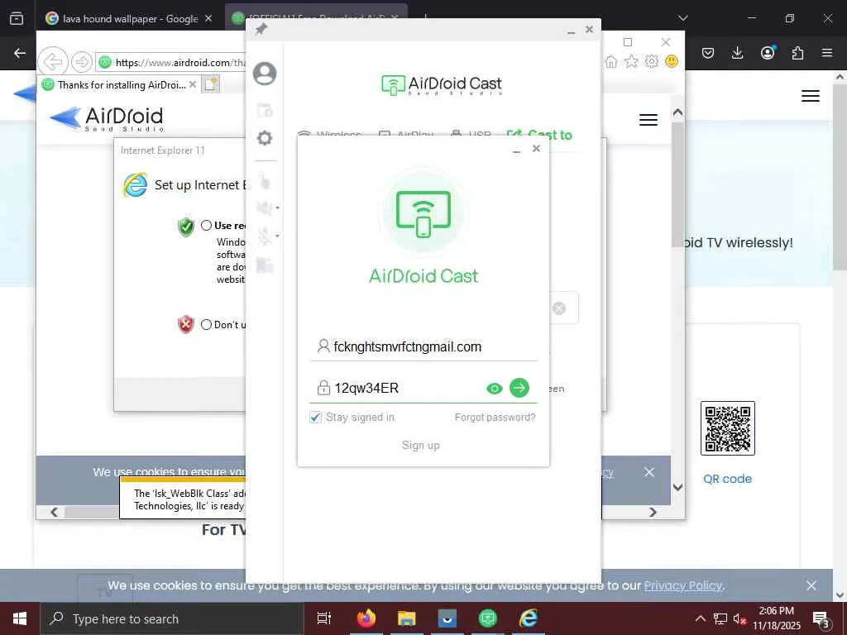
Task: Select the Thanks for installing AirDroid tab
Action: [122, 85]
